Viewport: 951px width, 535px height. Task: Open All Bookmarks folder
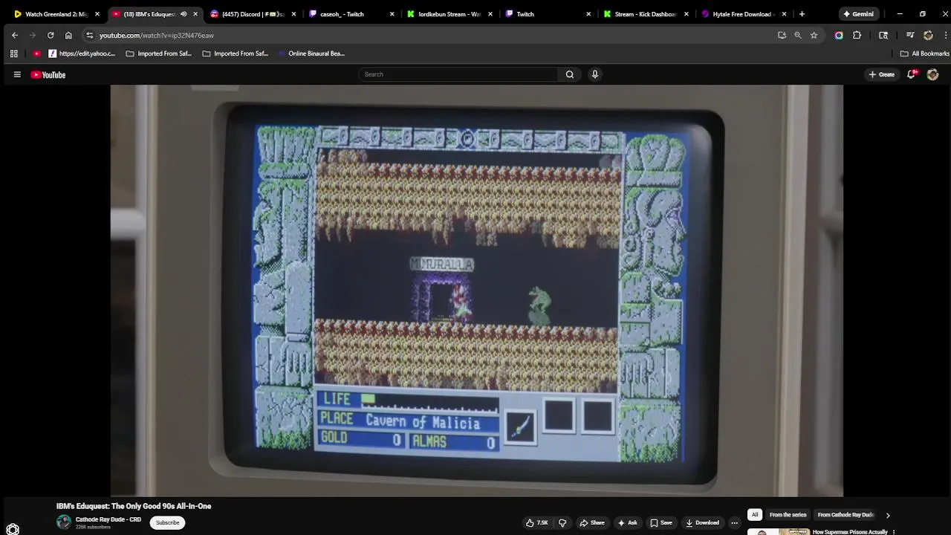925,53
